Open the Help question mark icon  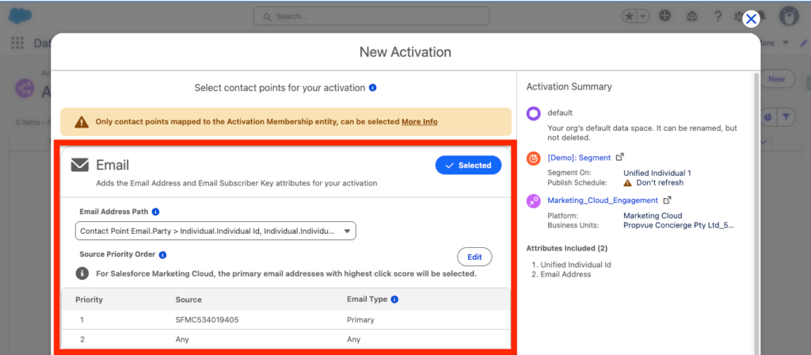click(718, 16)
